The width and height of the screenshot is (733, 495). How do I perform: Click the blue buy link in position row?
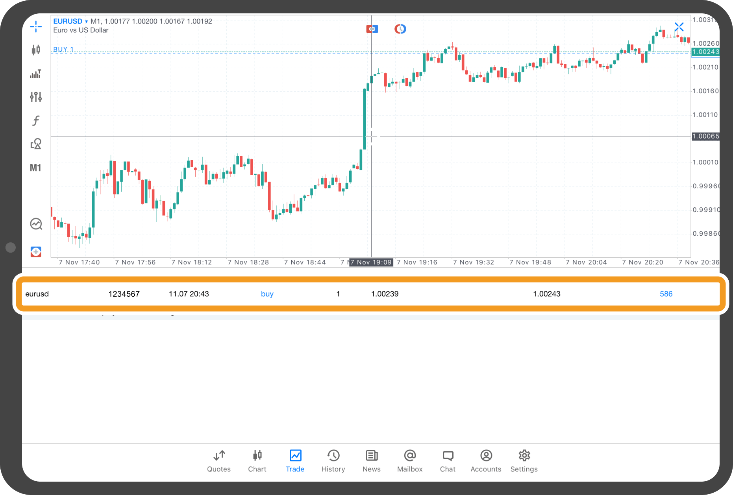tap(267, 294)
